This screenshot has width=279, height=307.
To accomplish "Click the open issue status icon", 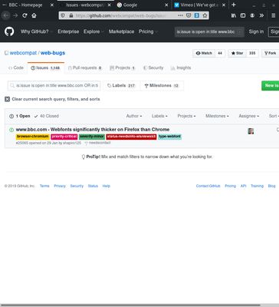I will coord(11,130).
